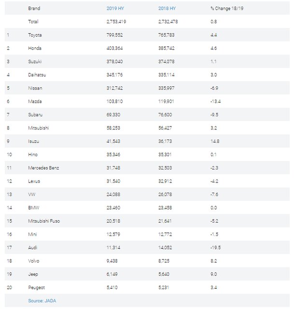
Task: Click the Volvo brand name
Action: 34,261
